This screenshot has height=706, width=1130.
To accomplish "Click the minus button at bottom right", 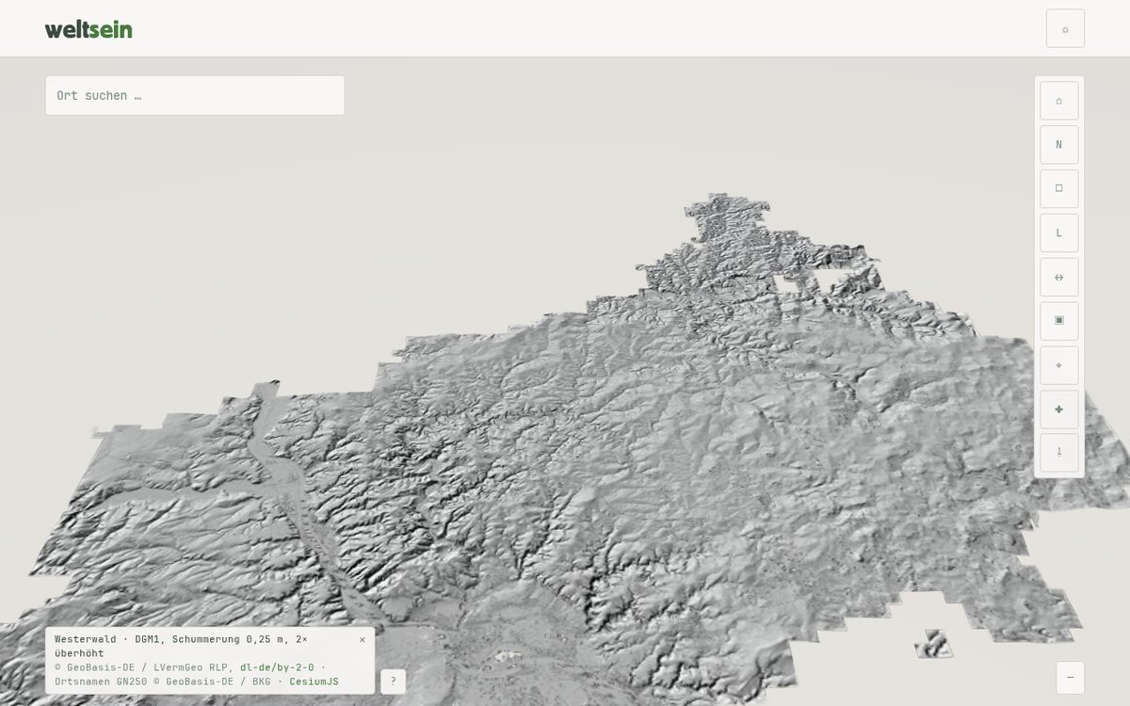I will pyautogui.click(x=1070, y=678).
